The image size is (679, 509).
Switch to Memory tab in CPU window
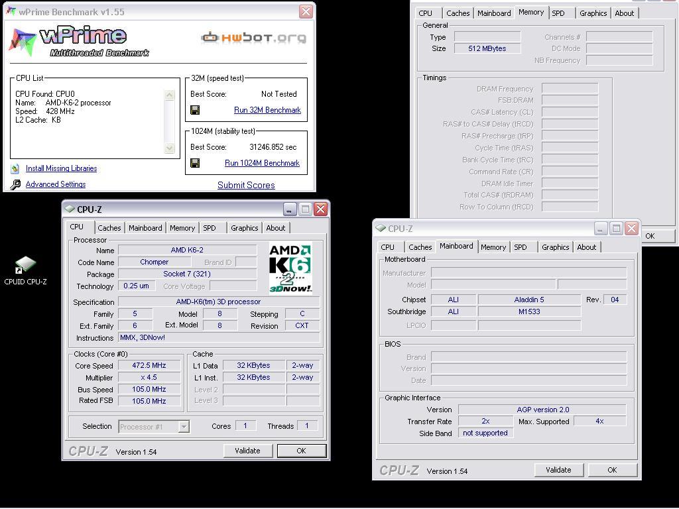[182, 228]
